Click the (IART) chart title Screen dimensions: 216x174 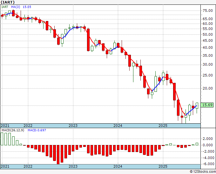(8, 2)
